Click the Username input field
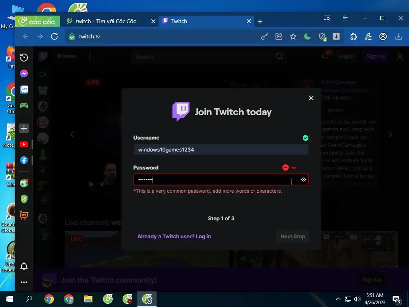Image resolution: width=409 pixels, height=307 pixels. coord(221,150)
